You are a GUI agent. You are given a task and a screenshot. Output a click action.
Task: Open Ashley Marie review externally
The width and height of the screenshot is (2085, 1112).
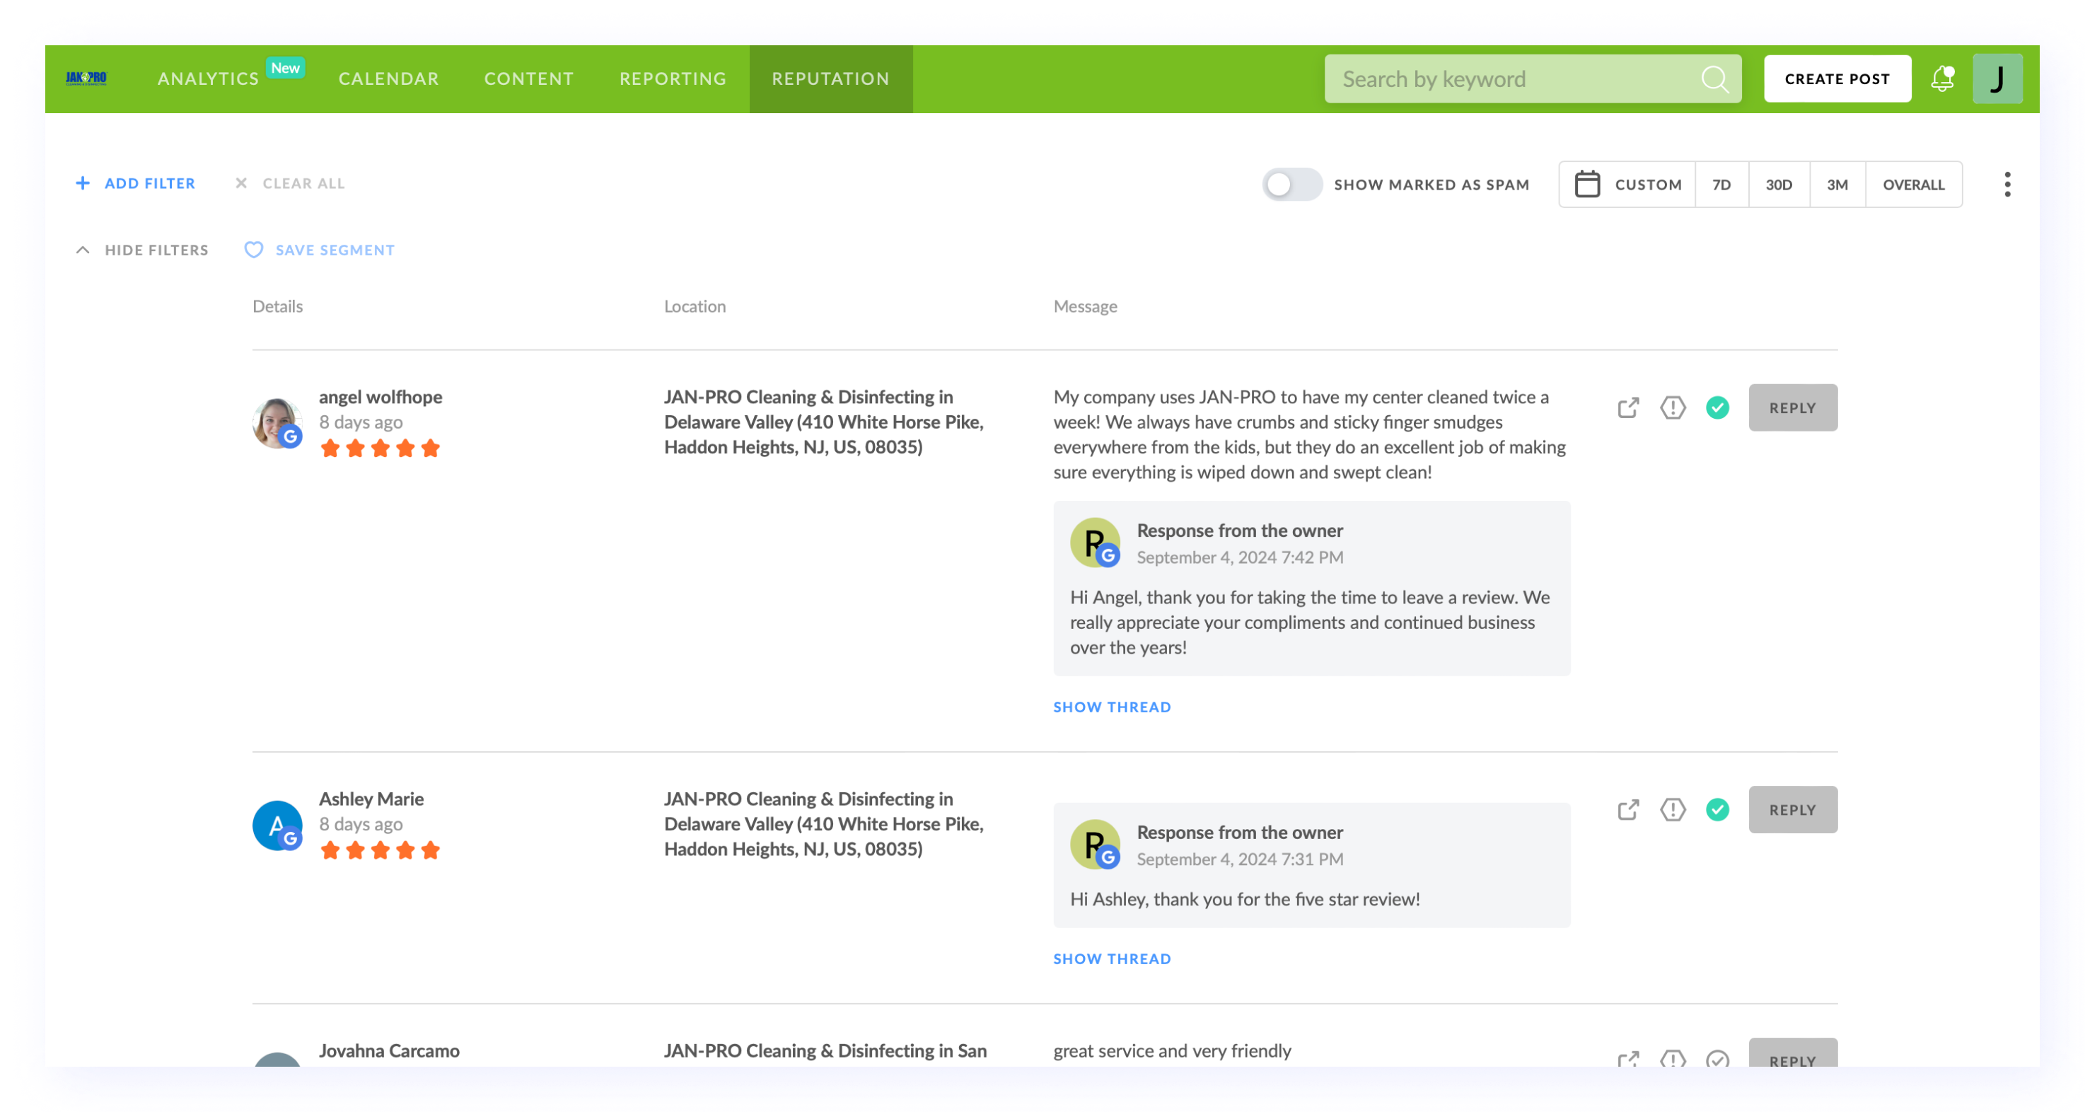click(x=1627, y=809)
